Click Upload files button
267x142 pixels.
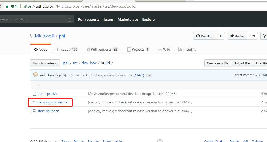click(242, 63)
